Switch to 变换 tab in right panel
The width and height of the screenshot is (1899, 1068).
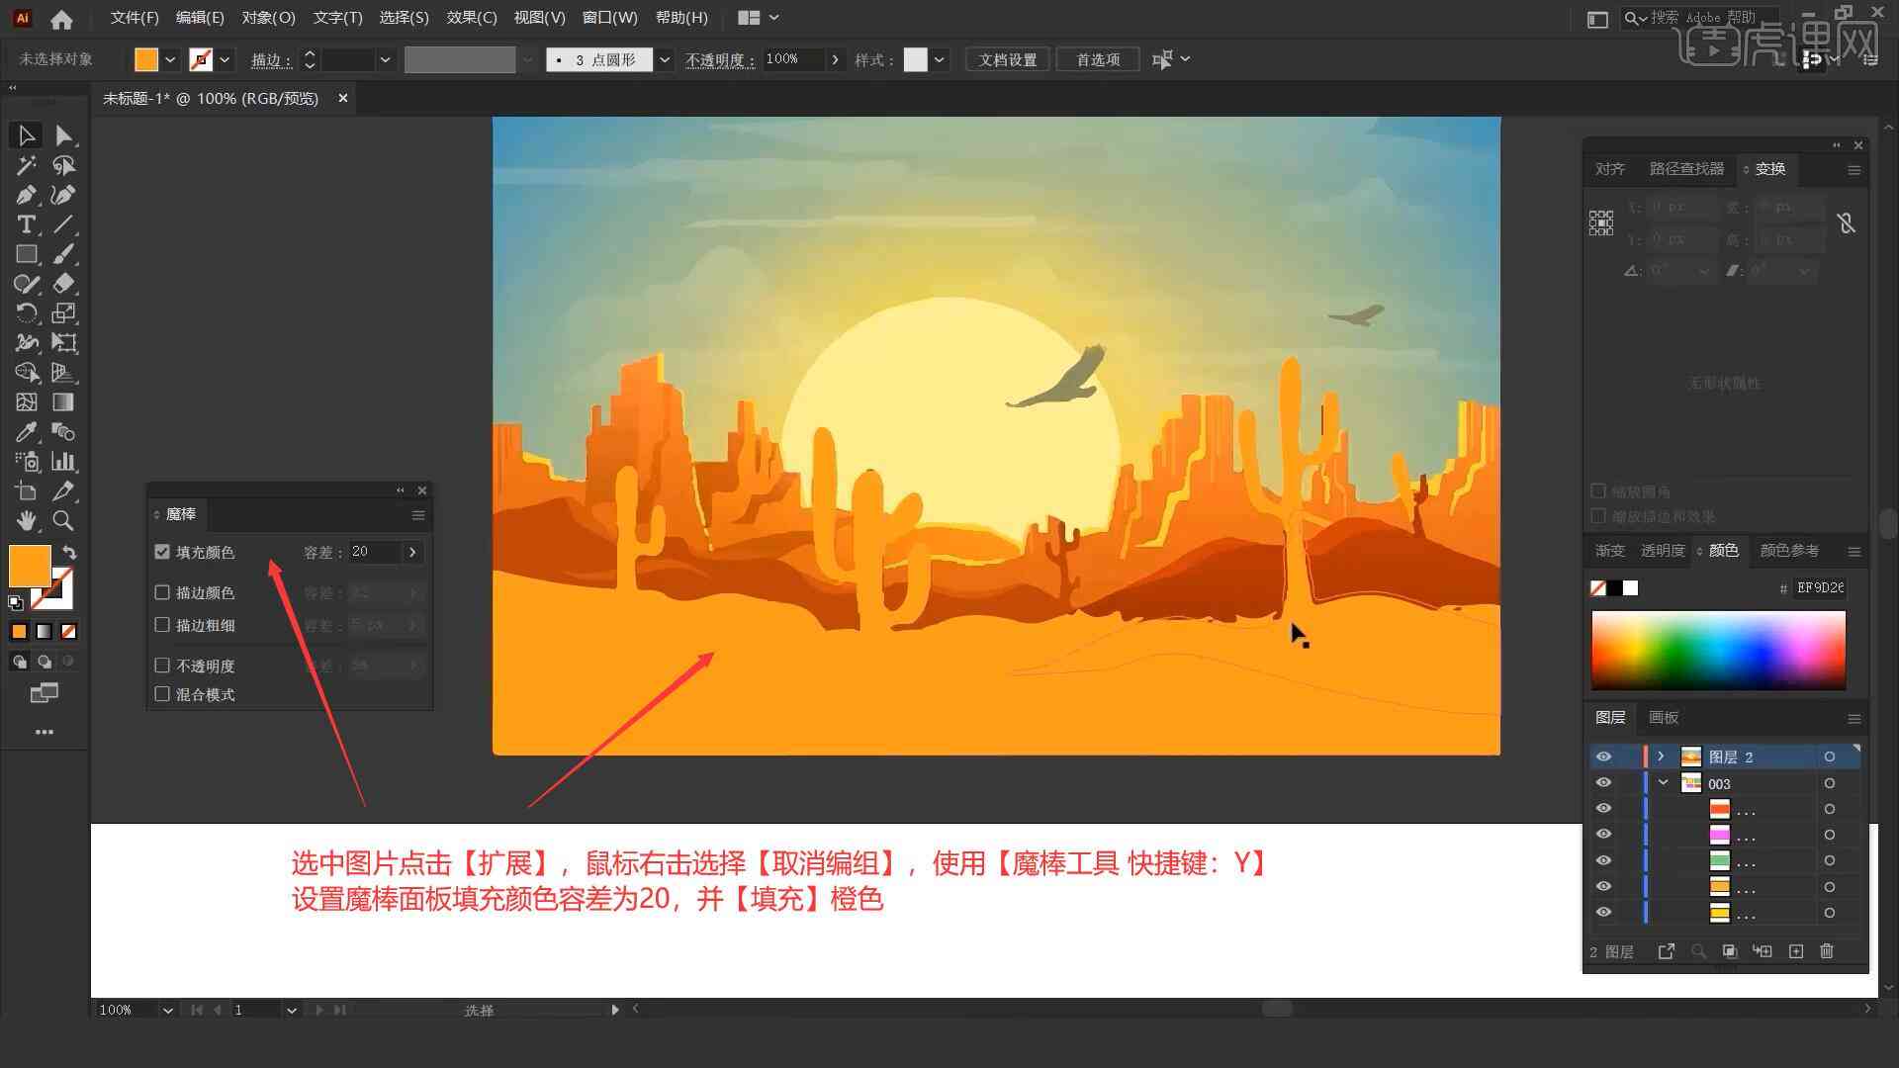point(1768,168)
